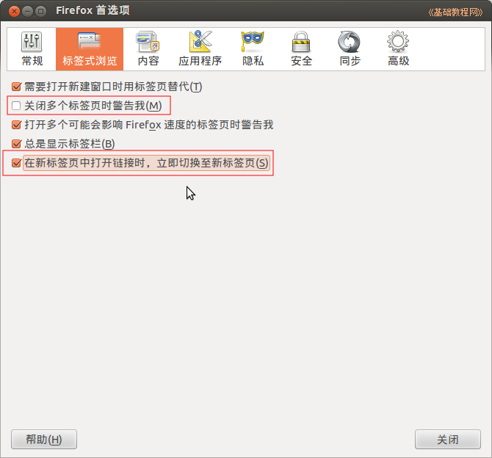492x458 pixels.
Task: Select the 标签式浏览 tabs panel icon
Action: point(90,49)
